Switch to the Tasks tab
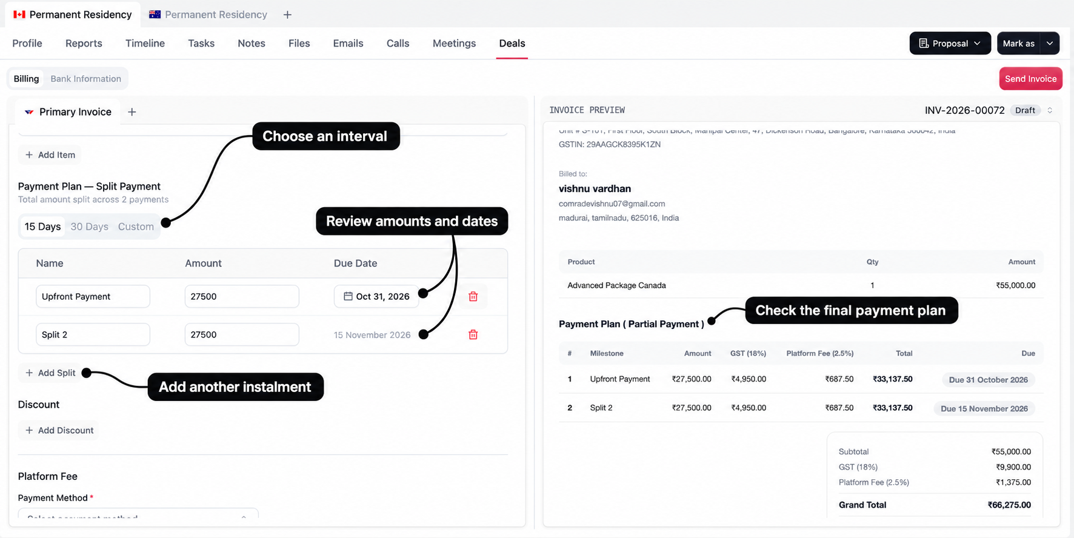Screen dimensions: 1074x538 click(x=201, y=44)
